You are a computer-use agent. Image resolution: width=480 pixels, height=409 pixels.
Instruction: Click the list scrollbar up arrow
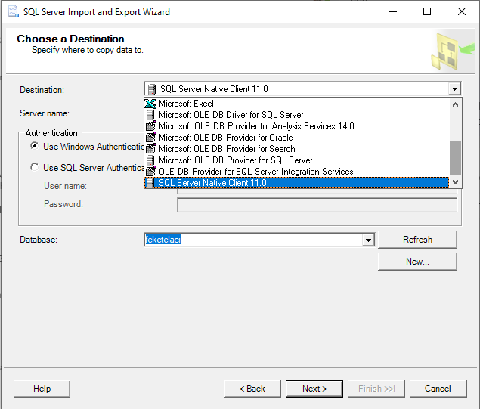(x=455, y=104)
